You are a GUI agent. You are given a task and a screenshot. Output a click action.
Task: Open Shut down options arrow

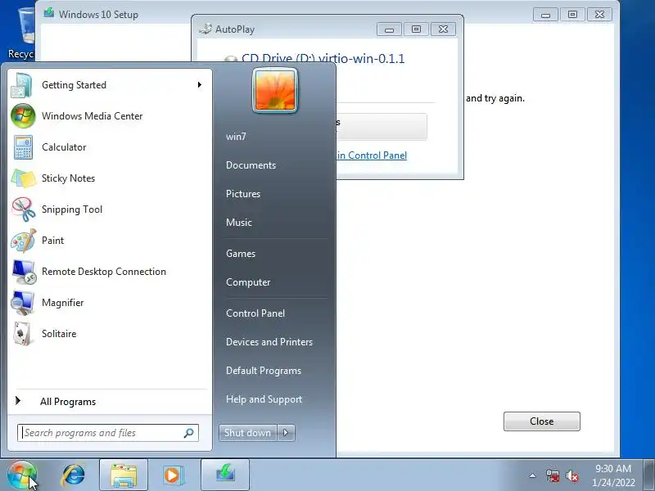pyautogui.click(x=286, y=433)
